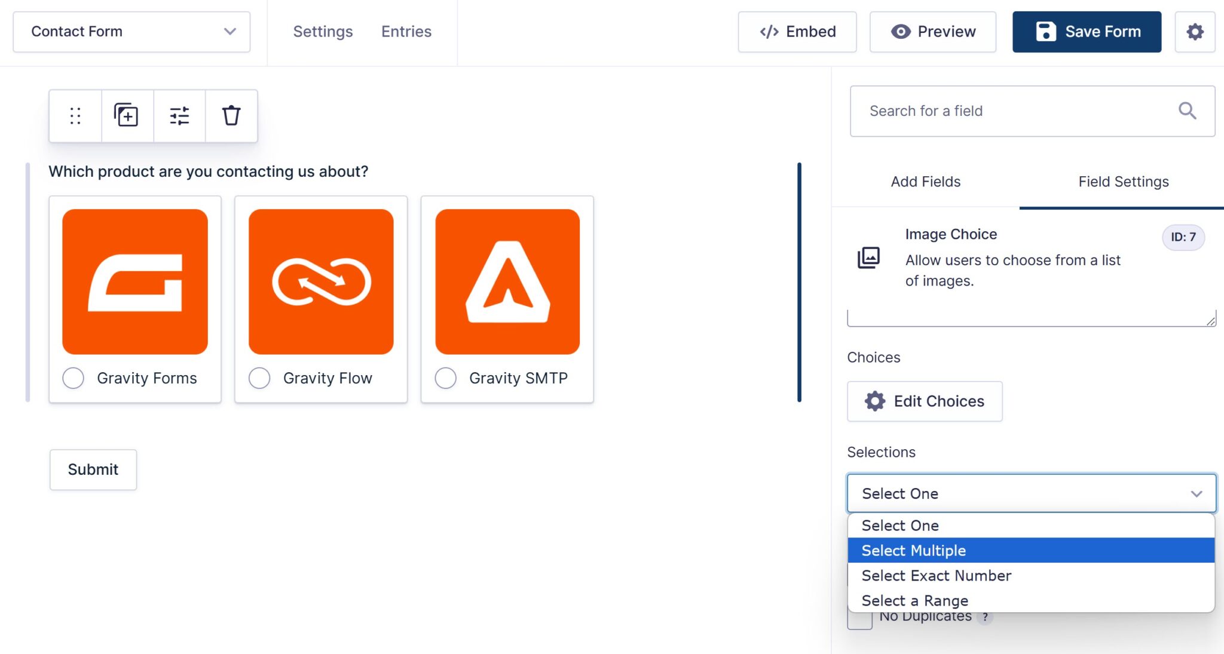Duplicate the field using the copy icon

[127, 115]
